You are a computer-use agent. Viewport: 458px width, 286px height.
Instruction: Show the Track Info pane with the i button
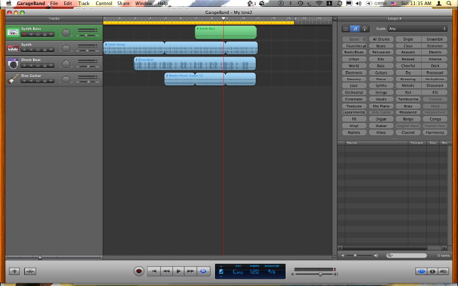point(433,271)
